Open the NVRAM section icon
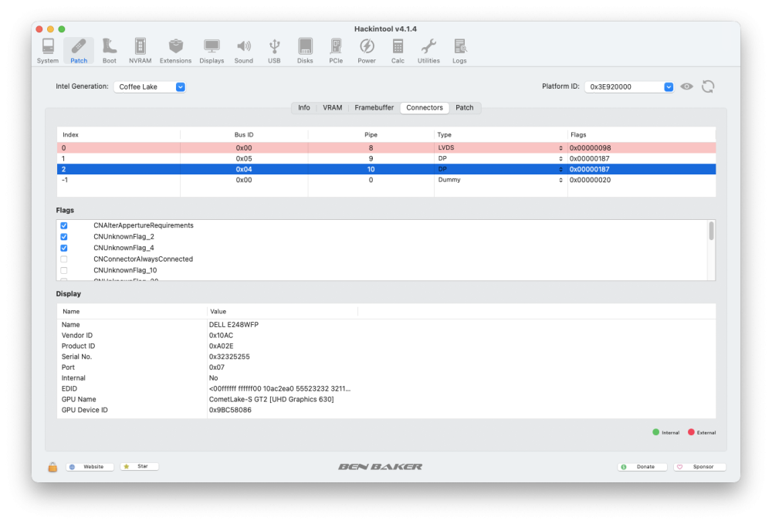 pyautogui.click(x=141, y=51)
